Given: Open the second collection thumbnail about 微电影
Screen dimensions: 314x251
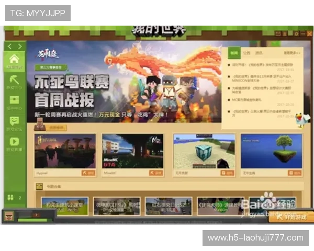Looking at the screenshot, I should pos(117,207).
